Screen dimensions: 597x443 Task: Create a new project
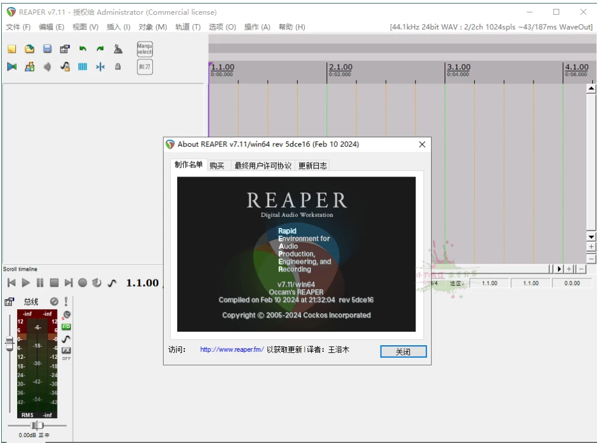11,49
